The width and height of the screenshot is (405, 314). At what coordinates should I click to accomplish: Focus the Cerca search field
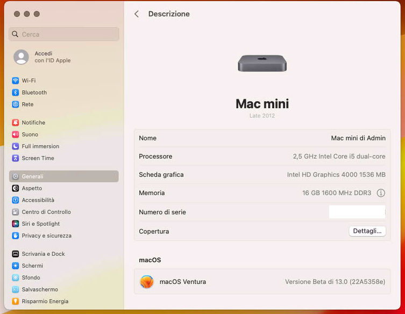tap(64, 34)
